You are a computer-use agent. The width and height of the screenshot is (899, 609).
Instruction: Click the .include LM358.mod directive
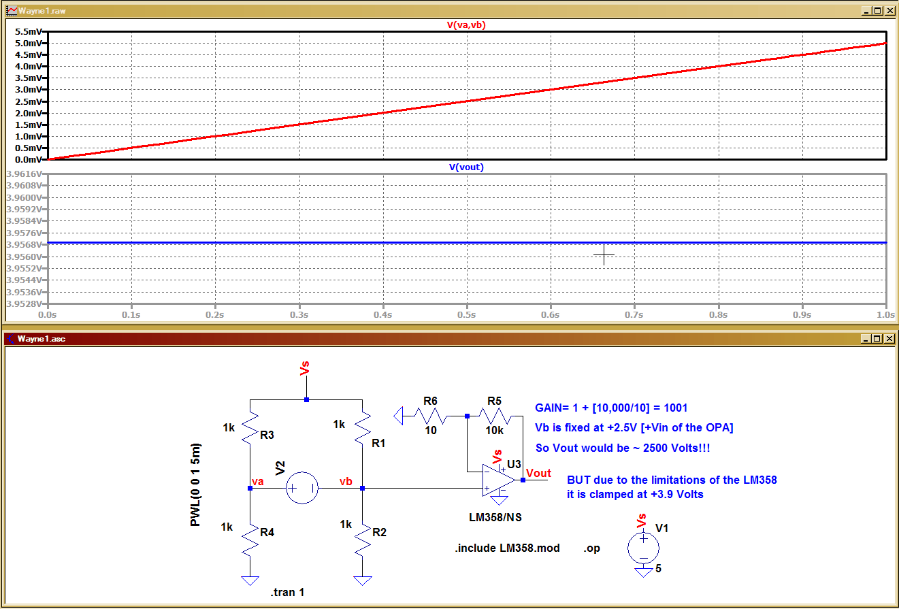[508, 548]
